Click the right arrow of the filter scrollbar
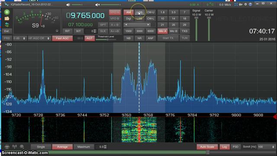 tap(148, 25)
